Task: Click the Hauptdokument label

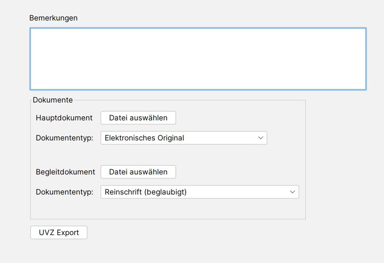Action: (x=64, y=118)
